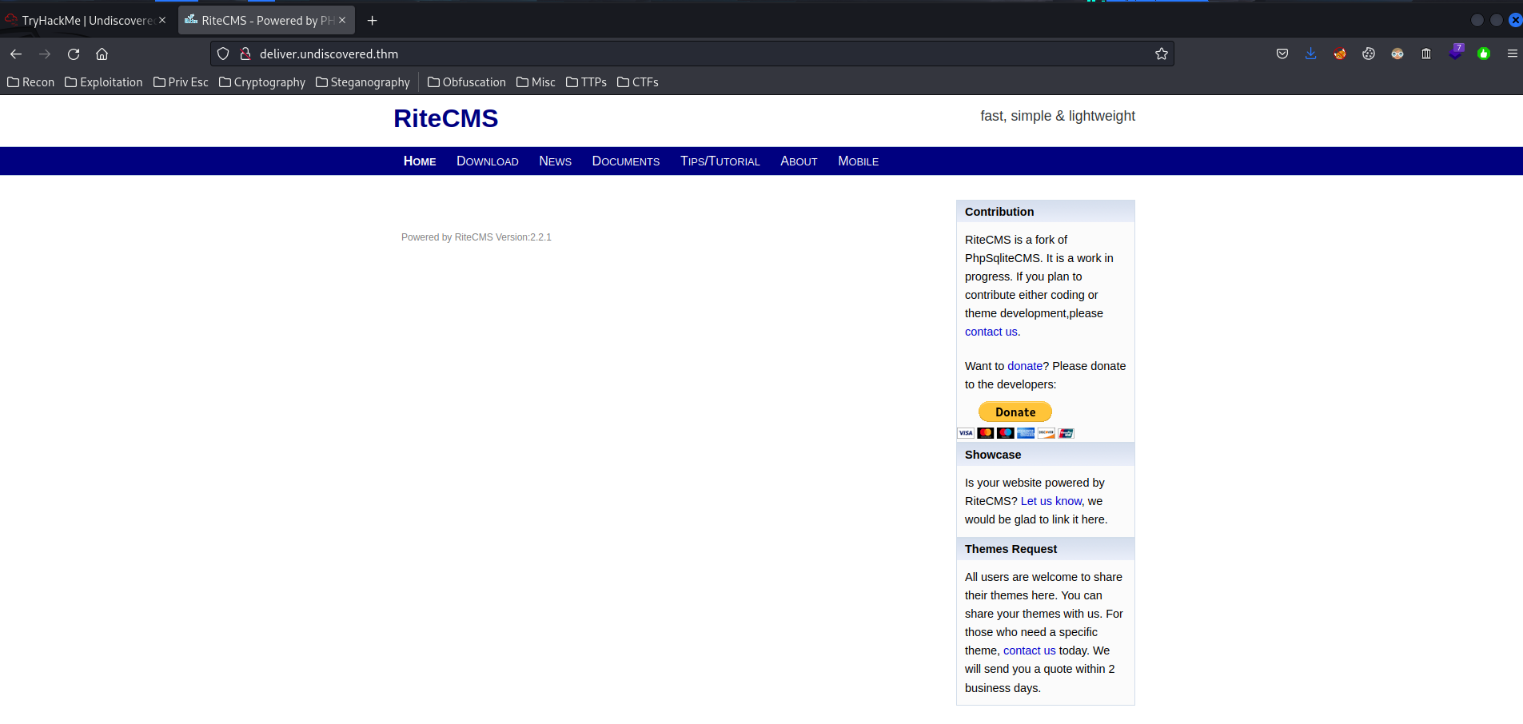Close the browser window with blue X button

tap(1515, 21)
